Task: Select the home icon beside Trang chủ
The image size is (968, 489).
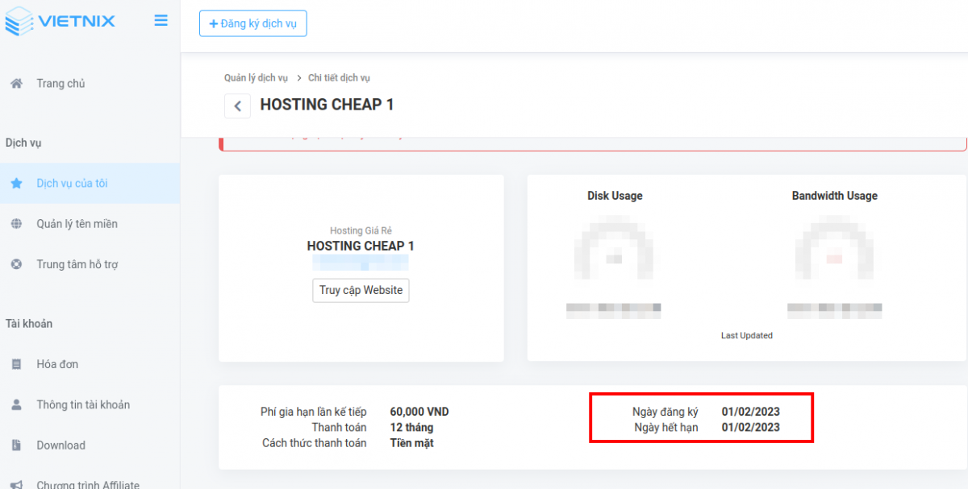Action: click(x=16, y=83)
